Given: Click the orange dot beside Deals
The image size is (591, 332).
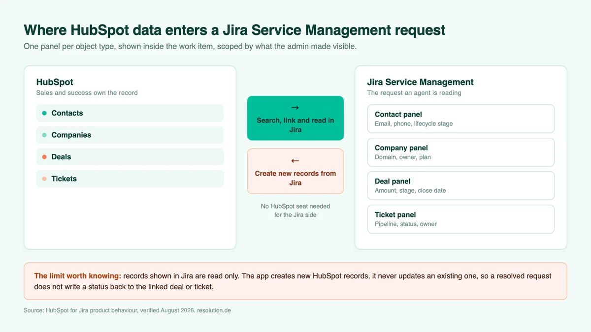Looking at the screenshot, I should coord(44,157).
